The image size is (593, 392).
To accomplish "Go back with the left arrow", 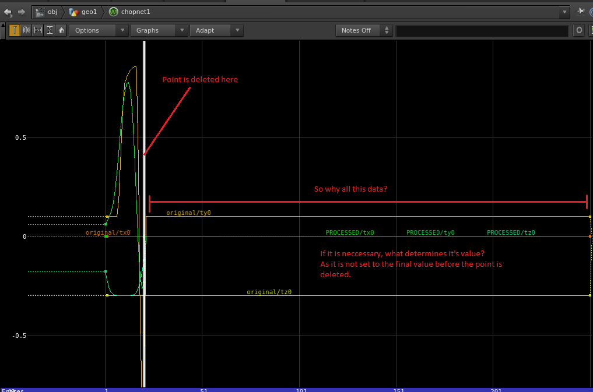I will click(x=8, y=12).
